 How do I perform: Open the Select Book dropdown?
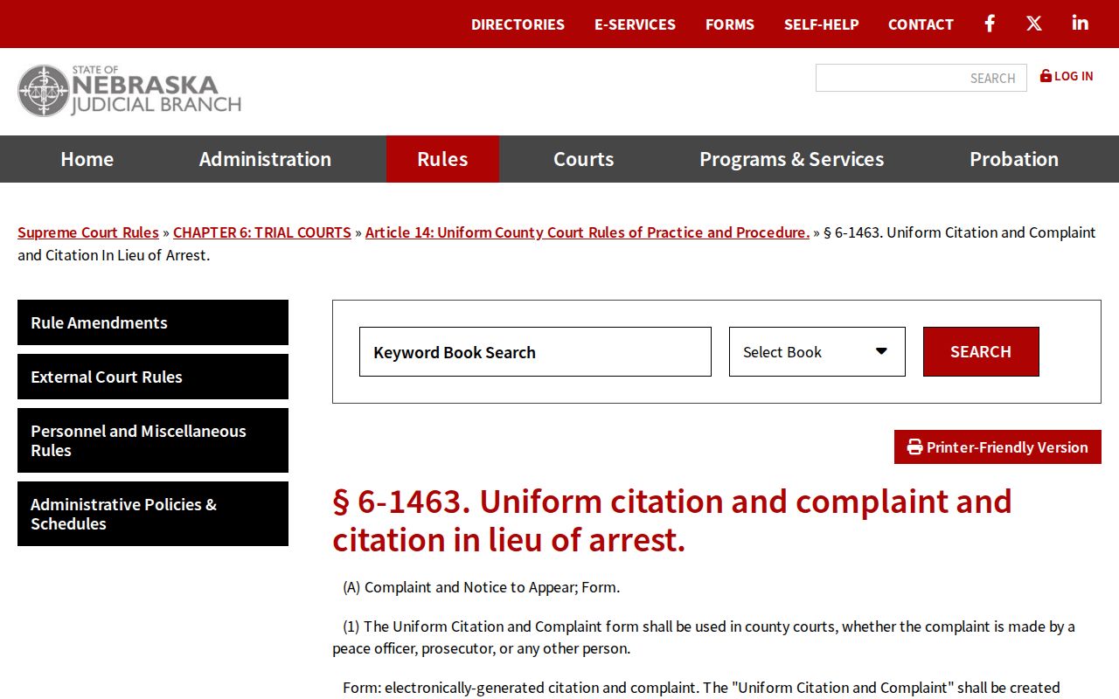pos(817,352)
